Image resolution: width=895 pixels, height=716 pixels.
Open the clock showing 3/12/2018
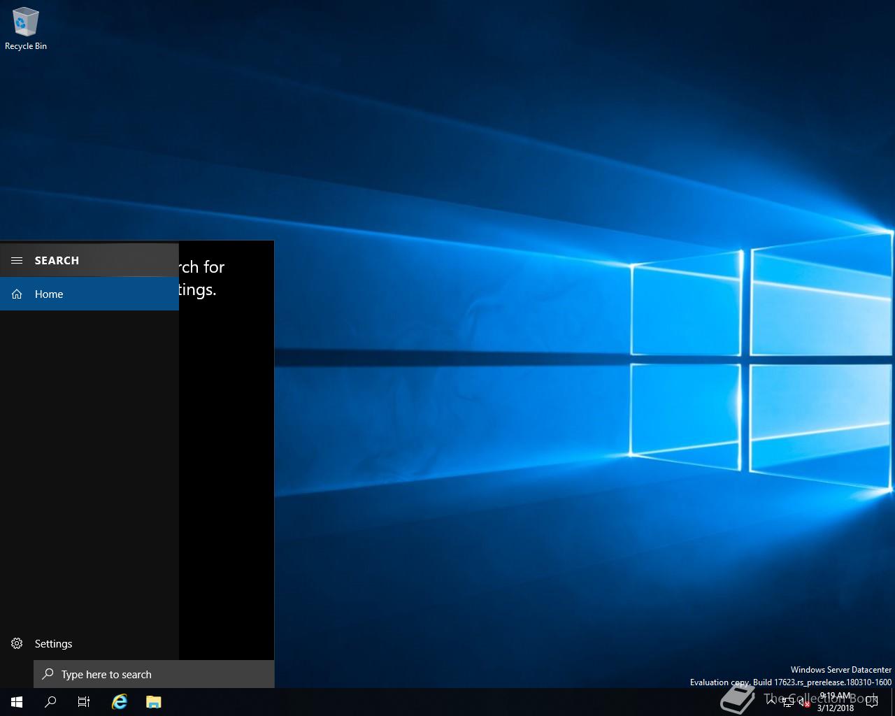pos(836,702)
